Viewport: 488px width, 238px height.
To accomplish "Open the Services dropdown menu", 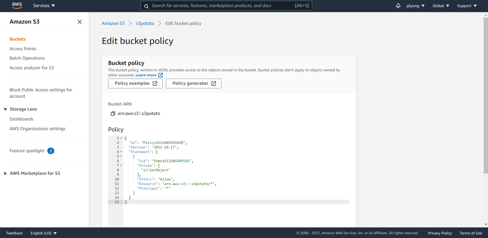I will tap(44, 6).
